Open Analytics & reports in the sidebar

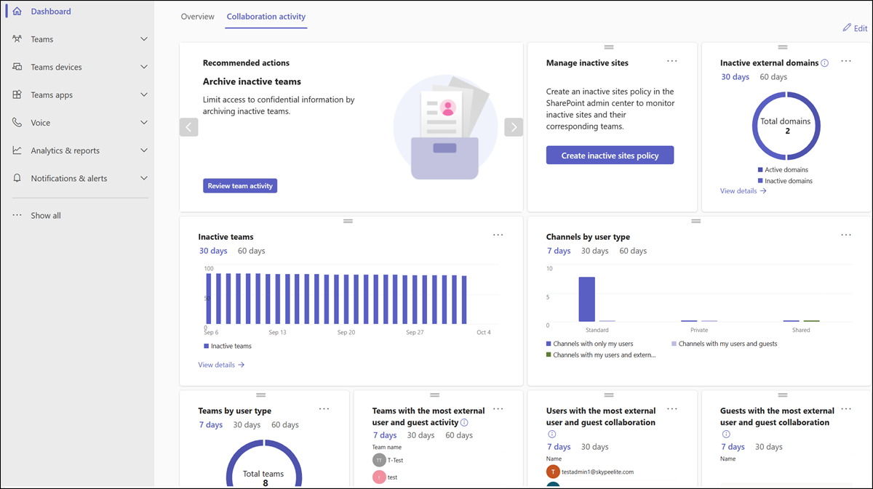tap(17, 150)
